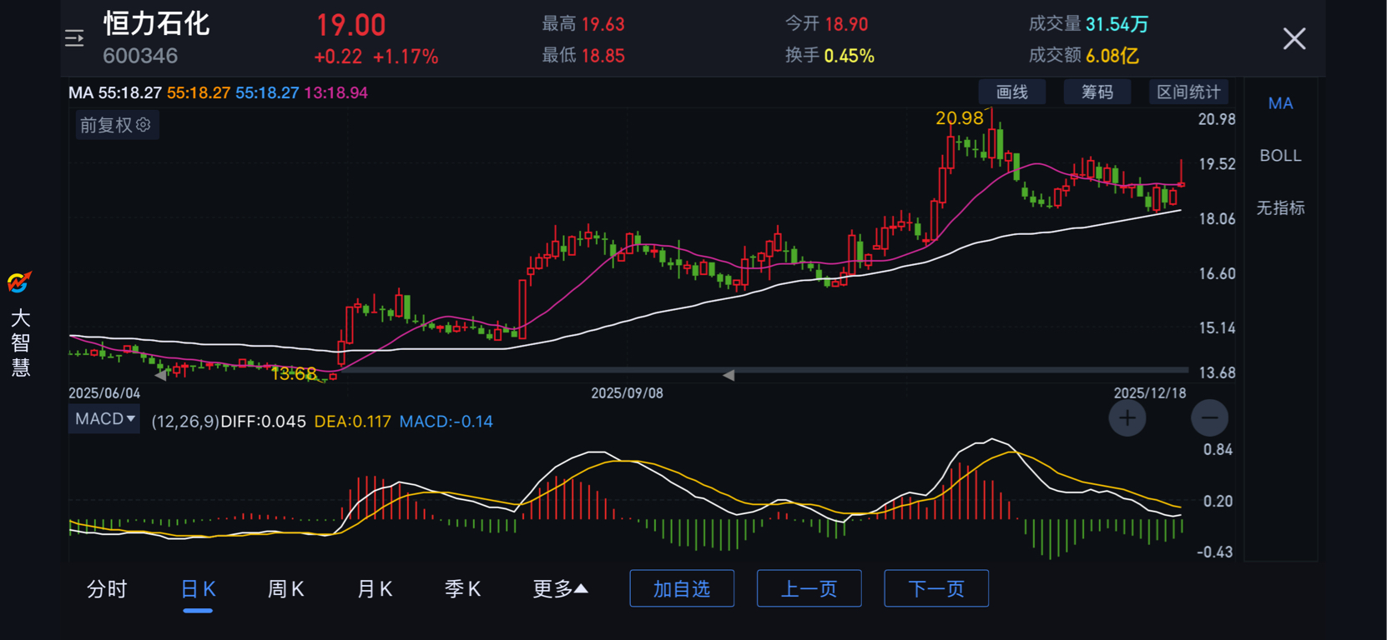Select MA indicator overlay

1280,103
